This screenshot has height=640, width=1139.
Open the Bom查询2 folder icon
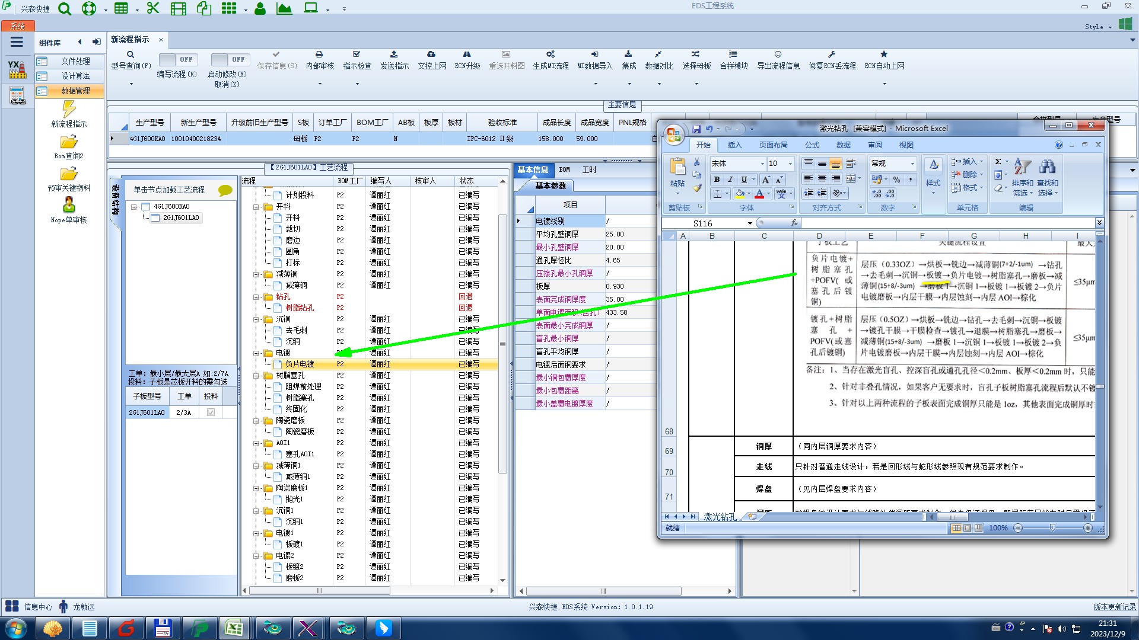click(x=69, y=142)
